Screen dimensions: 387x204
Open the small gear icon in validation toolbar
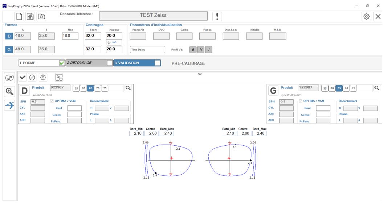43,78
